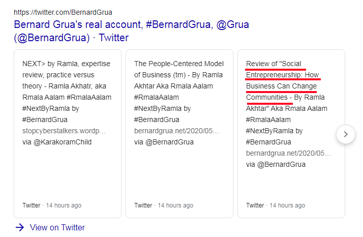Click the arrow icon beside View on Twitter
Image resolution: width=363 pixels, height=237 pixels.
(20, 227)
